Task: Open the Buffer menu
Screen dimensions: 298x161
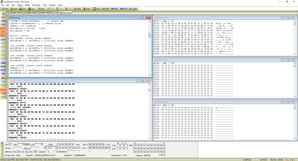Action: tap(27, 5)
